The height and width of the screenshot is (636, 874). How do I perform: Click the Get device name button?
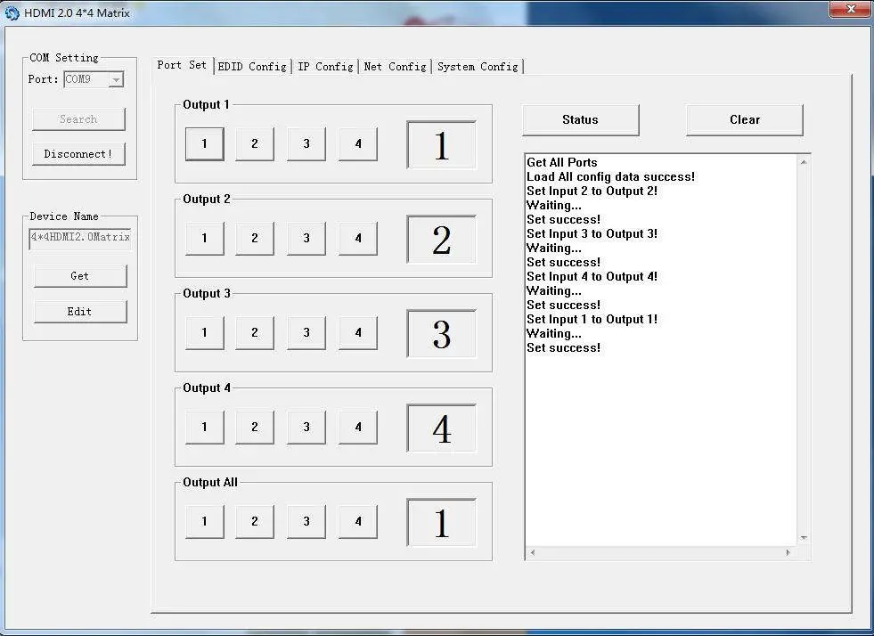80,276
